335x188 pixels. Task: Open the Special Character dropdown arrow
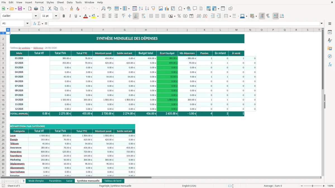[184, 9]
